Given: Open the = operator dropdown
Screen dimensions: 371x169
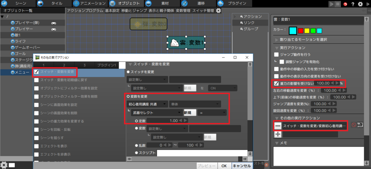Looking at the screenshot, I should pos(212,113).
